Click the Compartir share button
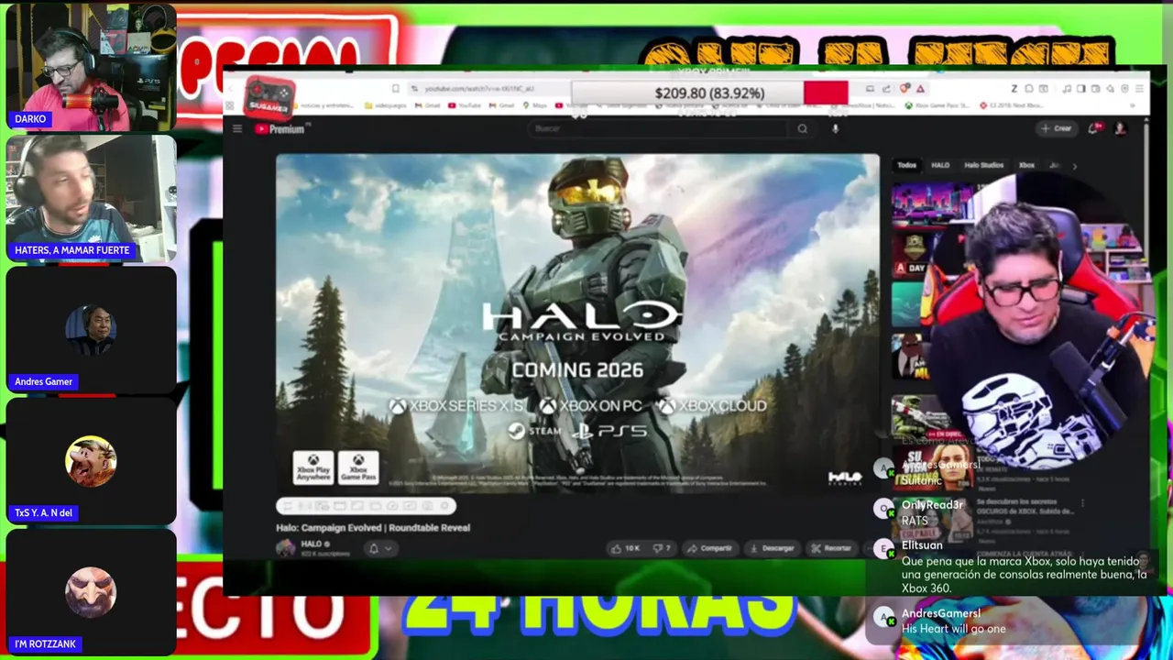The image size is (1173, 660). click(710, 548)
